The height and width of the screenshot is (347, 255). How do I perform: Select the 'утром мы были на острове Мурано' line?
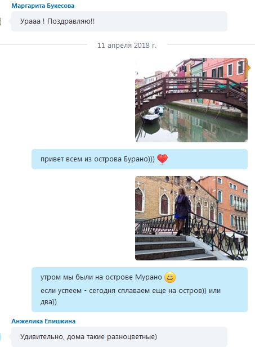(101, 277)
